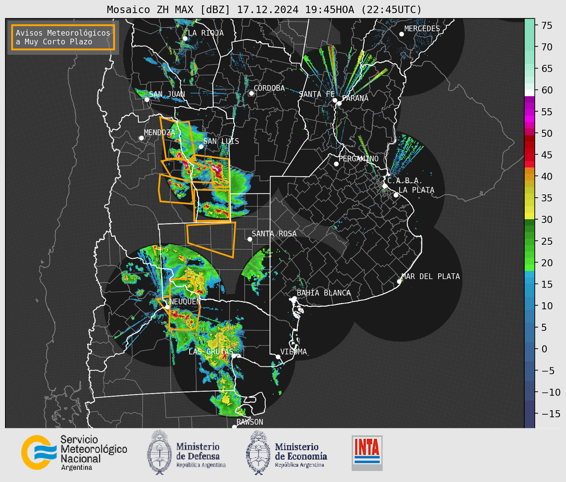Click the white 60 dBZ band on color scale
566x482 pixels.
pos(529,93)
